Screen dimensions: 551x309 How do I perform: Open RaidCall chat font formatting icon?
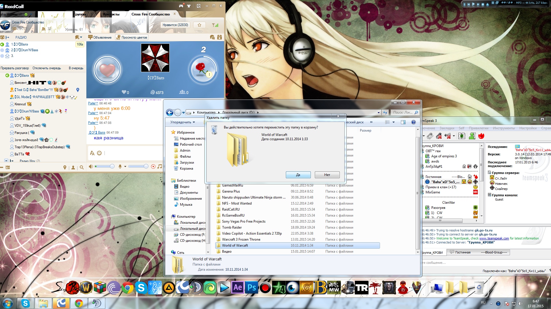(92, 153)
